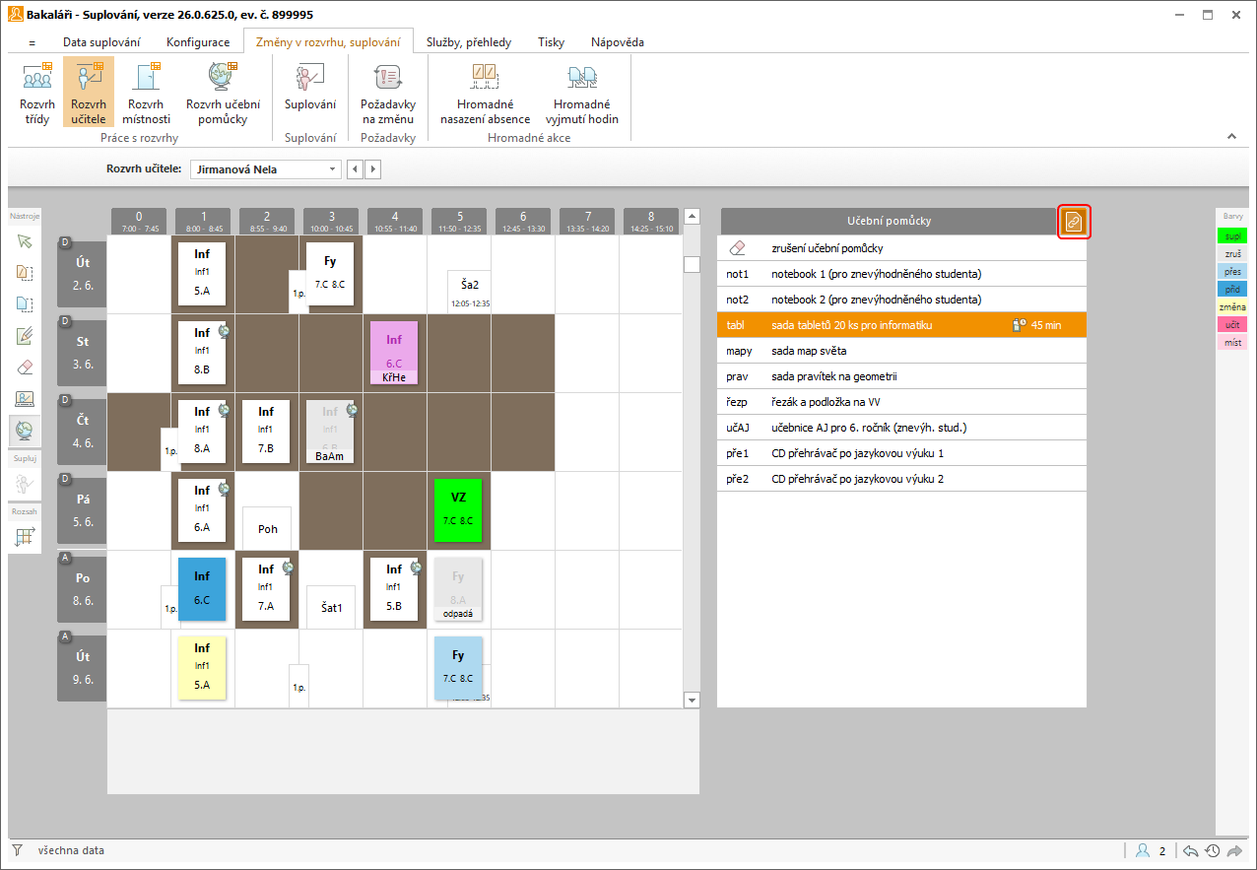Click the timer icon in the tabl row
Screen dimensions: 1257x870
(1020, 325)
